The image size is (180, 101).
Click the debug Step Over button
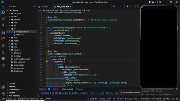(x=118, y=6)
